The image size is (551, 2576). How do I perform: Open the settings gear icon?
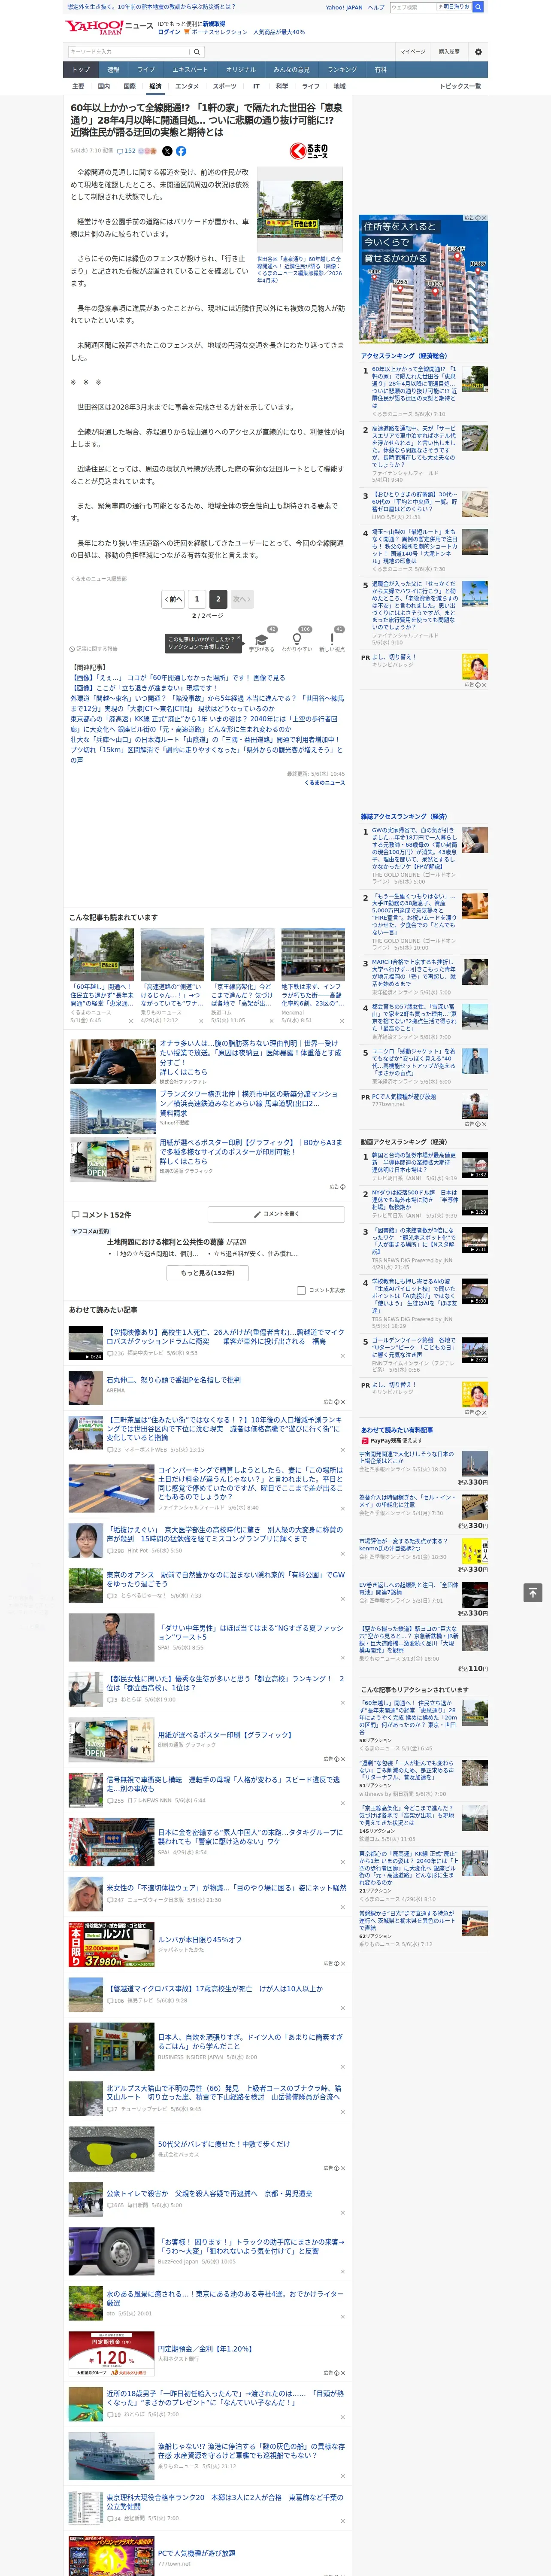click(477, 52)
